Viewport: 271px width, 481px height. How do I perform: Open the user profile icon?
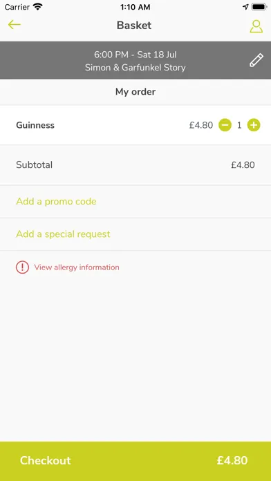pos(256,26)
